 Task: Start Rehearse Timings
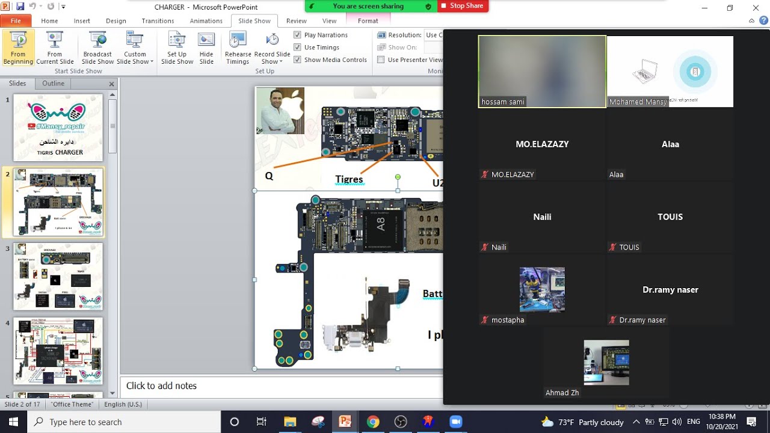[238, 48]
